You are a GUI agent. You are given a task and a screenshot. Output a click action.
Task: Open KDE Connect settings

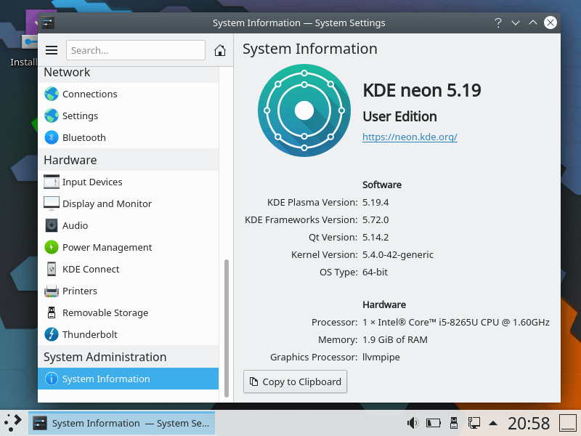click(91, 269)
